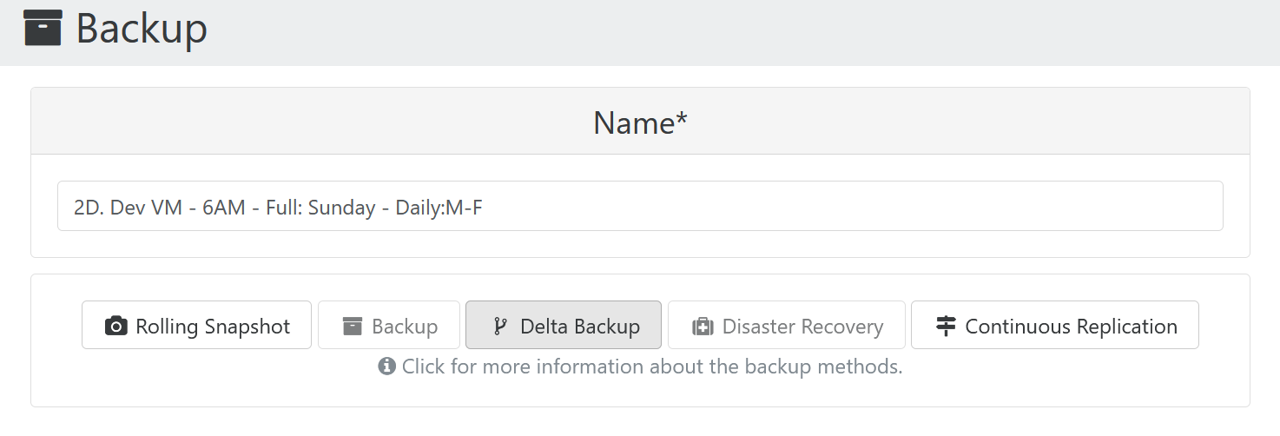This screenshot has height=436, width=1280.
Task: Click the info circle icon below the mode buttons
Action: [x=386, y=367]
